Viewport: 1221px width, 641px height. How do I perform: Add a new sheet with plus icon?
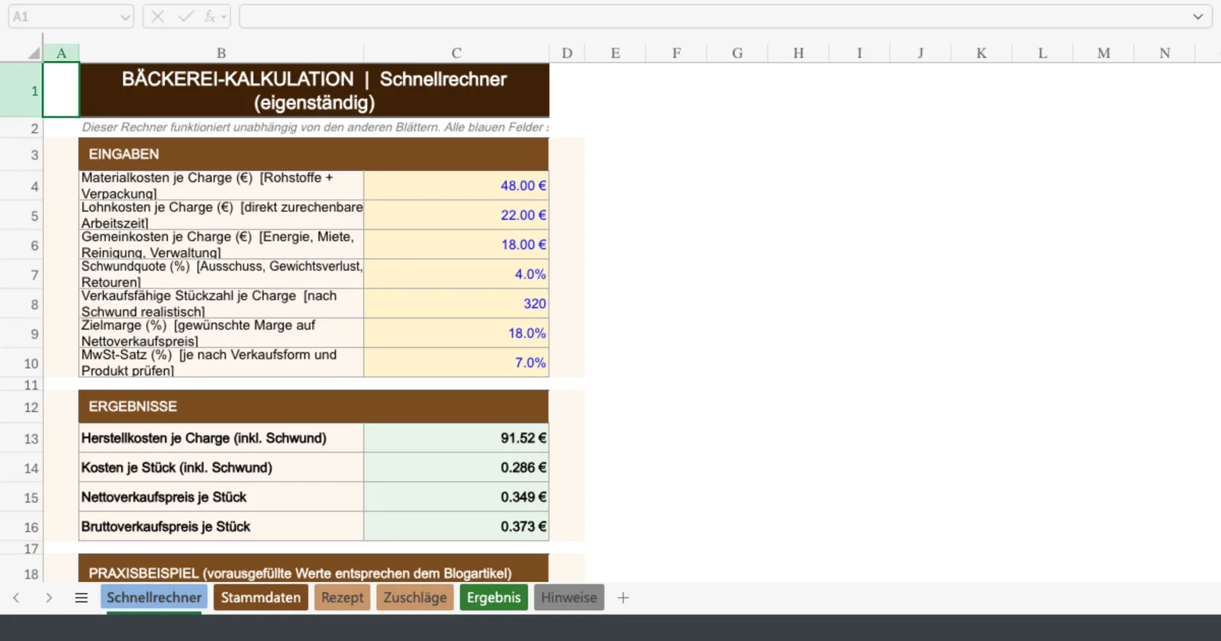623,598
